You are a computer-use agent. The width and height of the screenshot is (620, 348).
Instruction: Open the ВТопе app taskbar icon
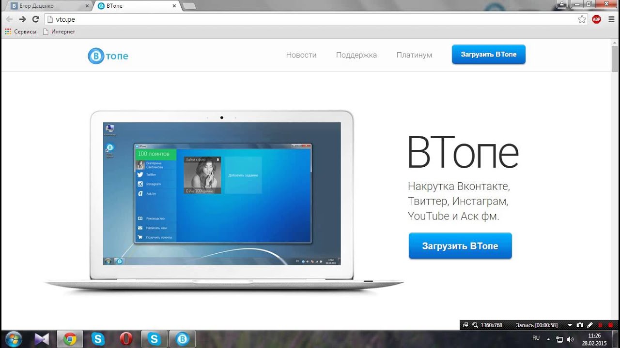coord(183,339)
